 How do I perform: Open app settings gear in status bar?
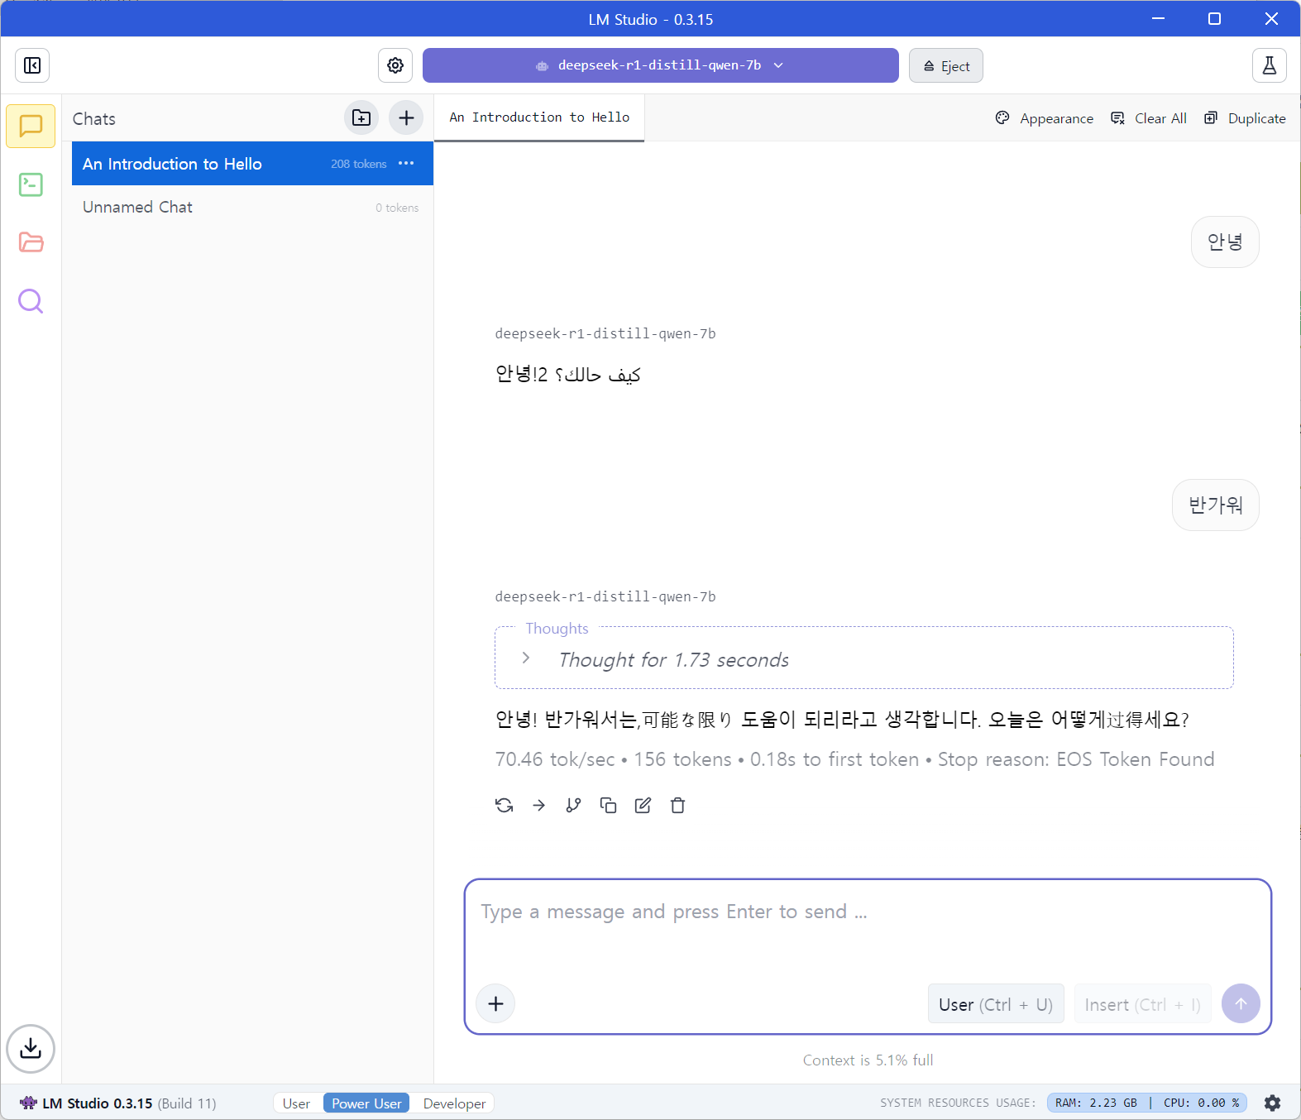[1272, 1103]
